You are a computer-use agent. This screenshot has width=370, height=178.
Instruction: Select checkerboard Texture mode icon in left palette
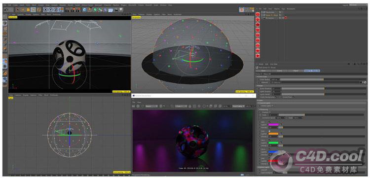coord(5,29)
